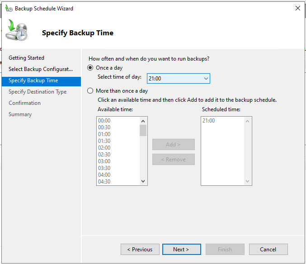Click the Next button
Image resolution: width=306 pixels, height=264 pixels.
coord(181,249)
